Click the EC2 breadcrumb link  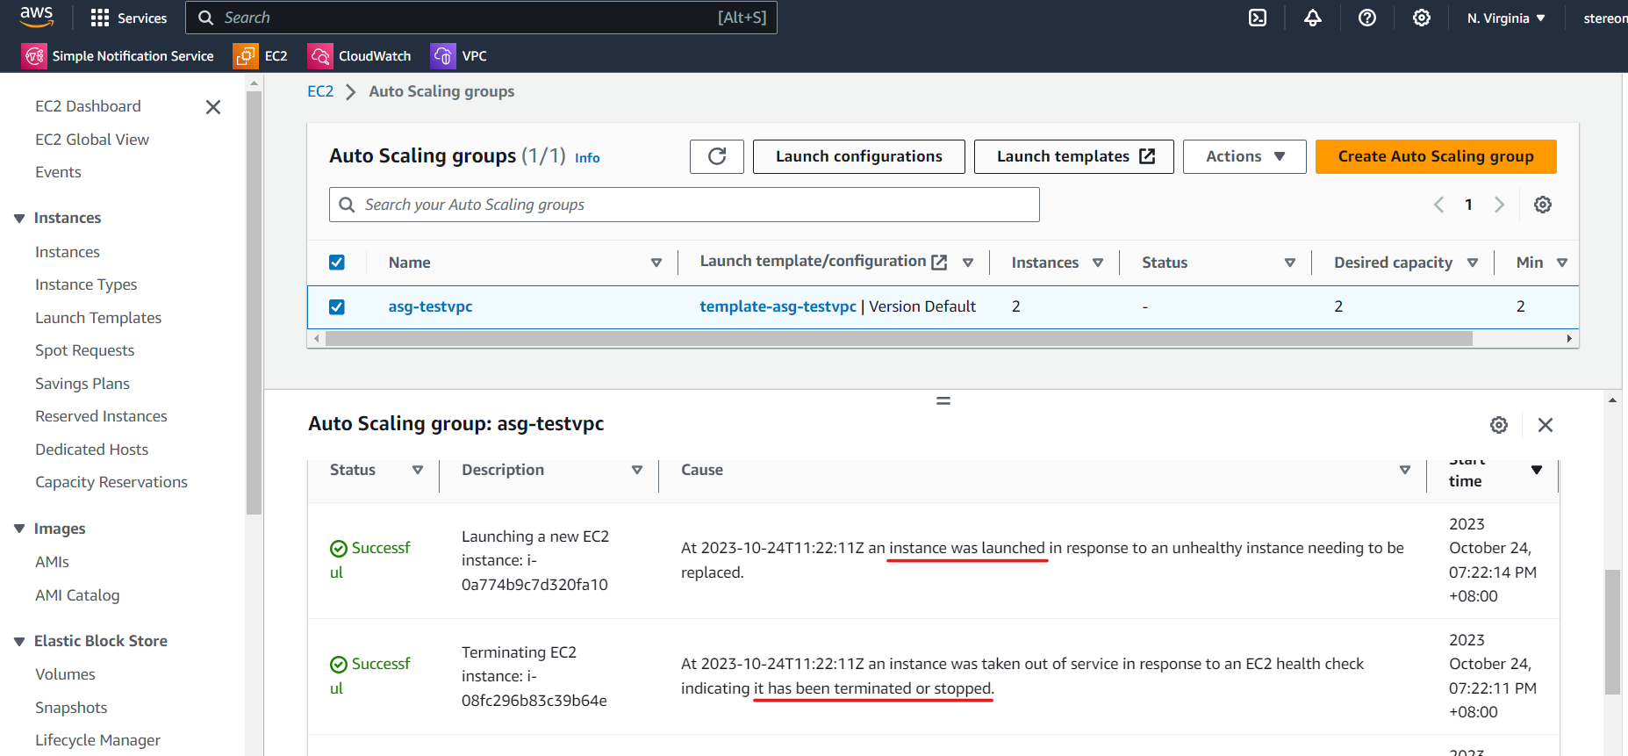pyautogui.click(x=320, y=91)
